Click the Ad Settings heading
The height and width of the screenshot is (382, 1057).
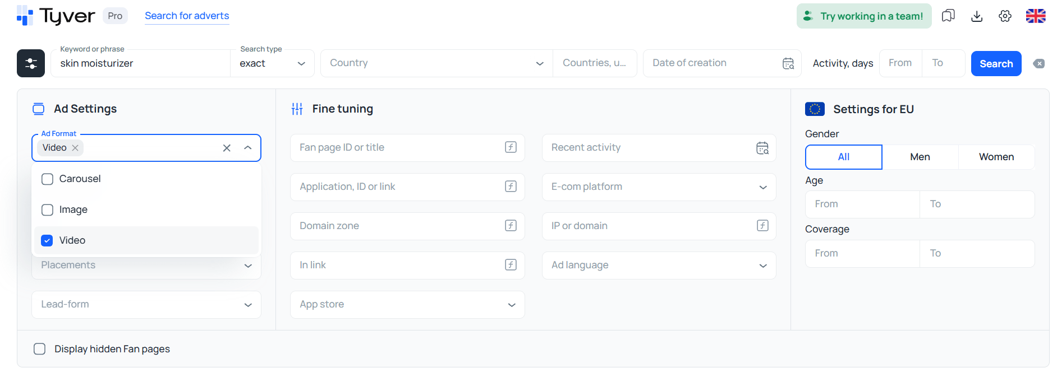click(85, 109)
